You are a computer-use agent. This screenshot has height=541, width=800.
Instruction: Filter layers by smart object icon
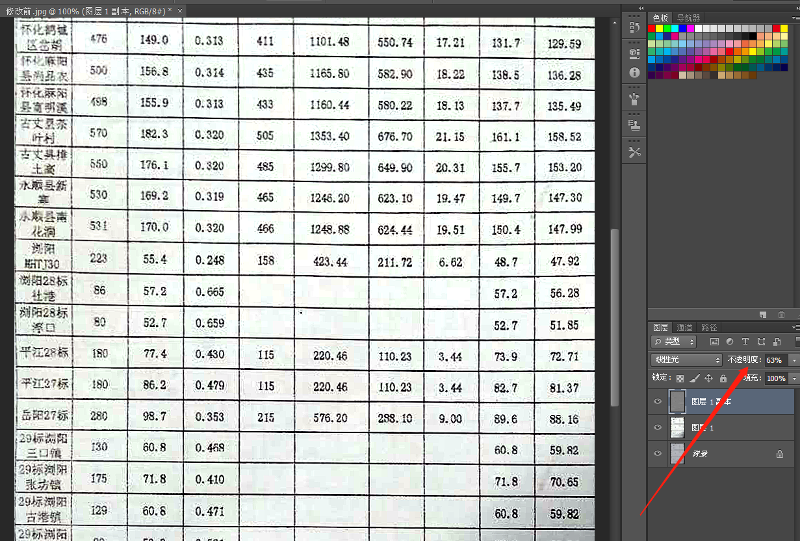(777, 341)
